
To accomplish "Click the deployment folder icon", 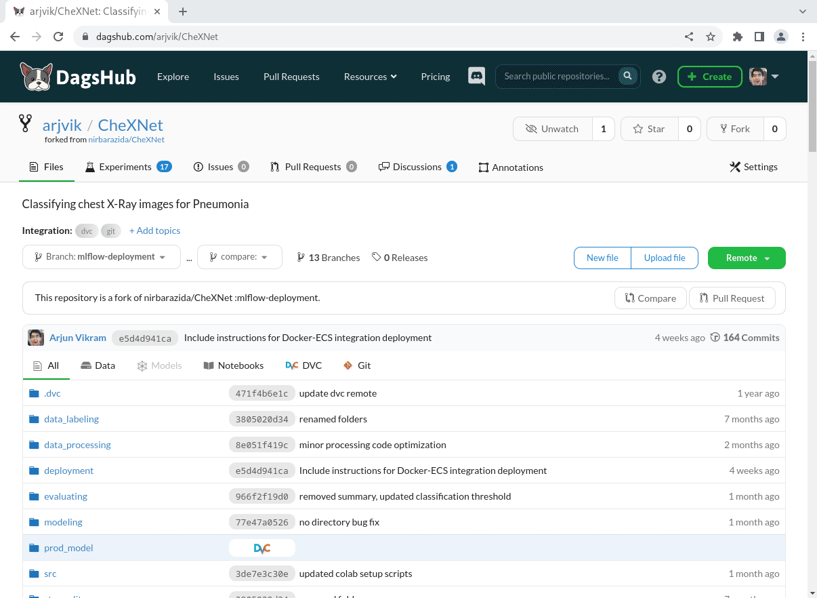I will coord(34,471).
